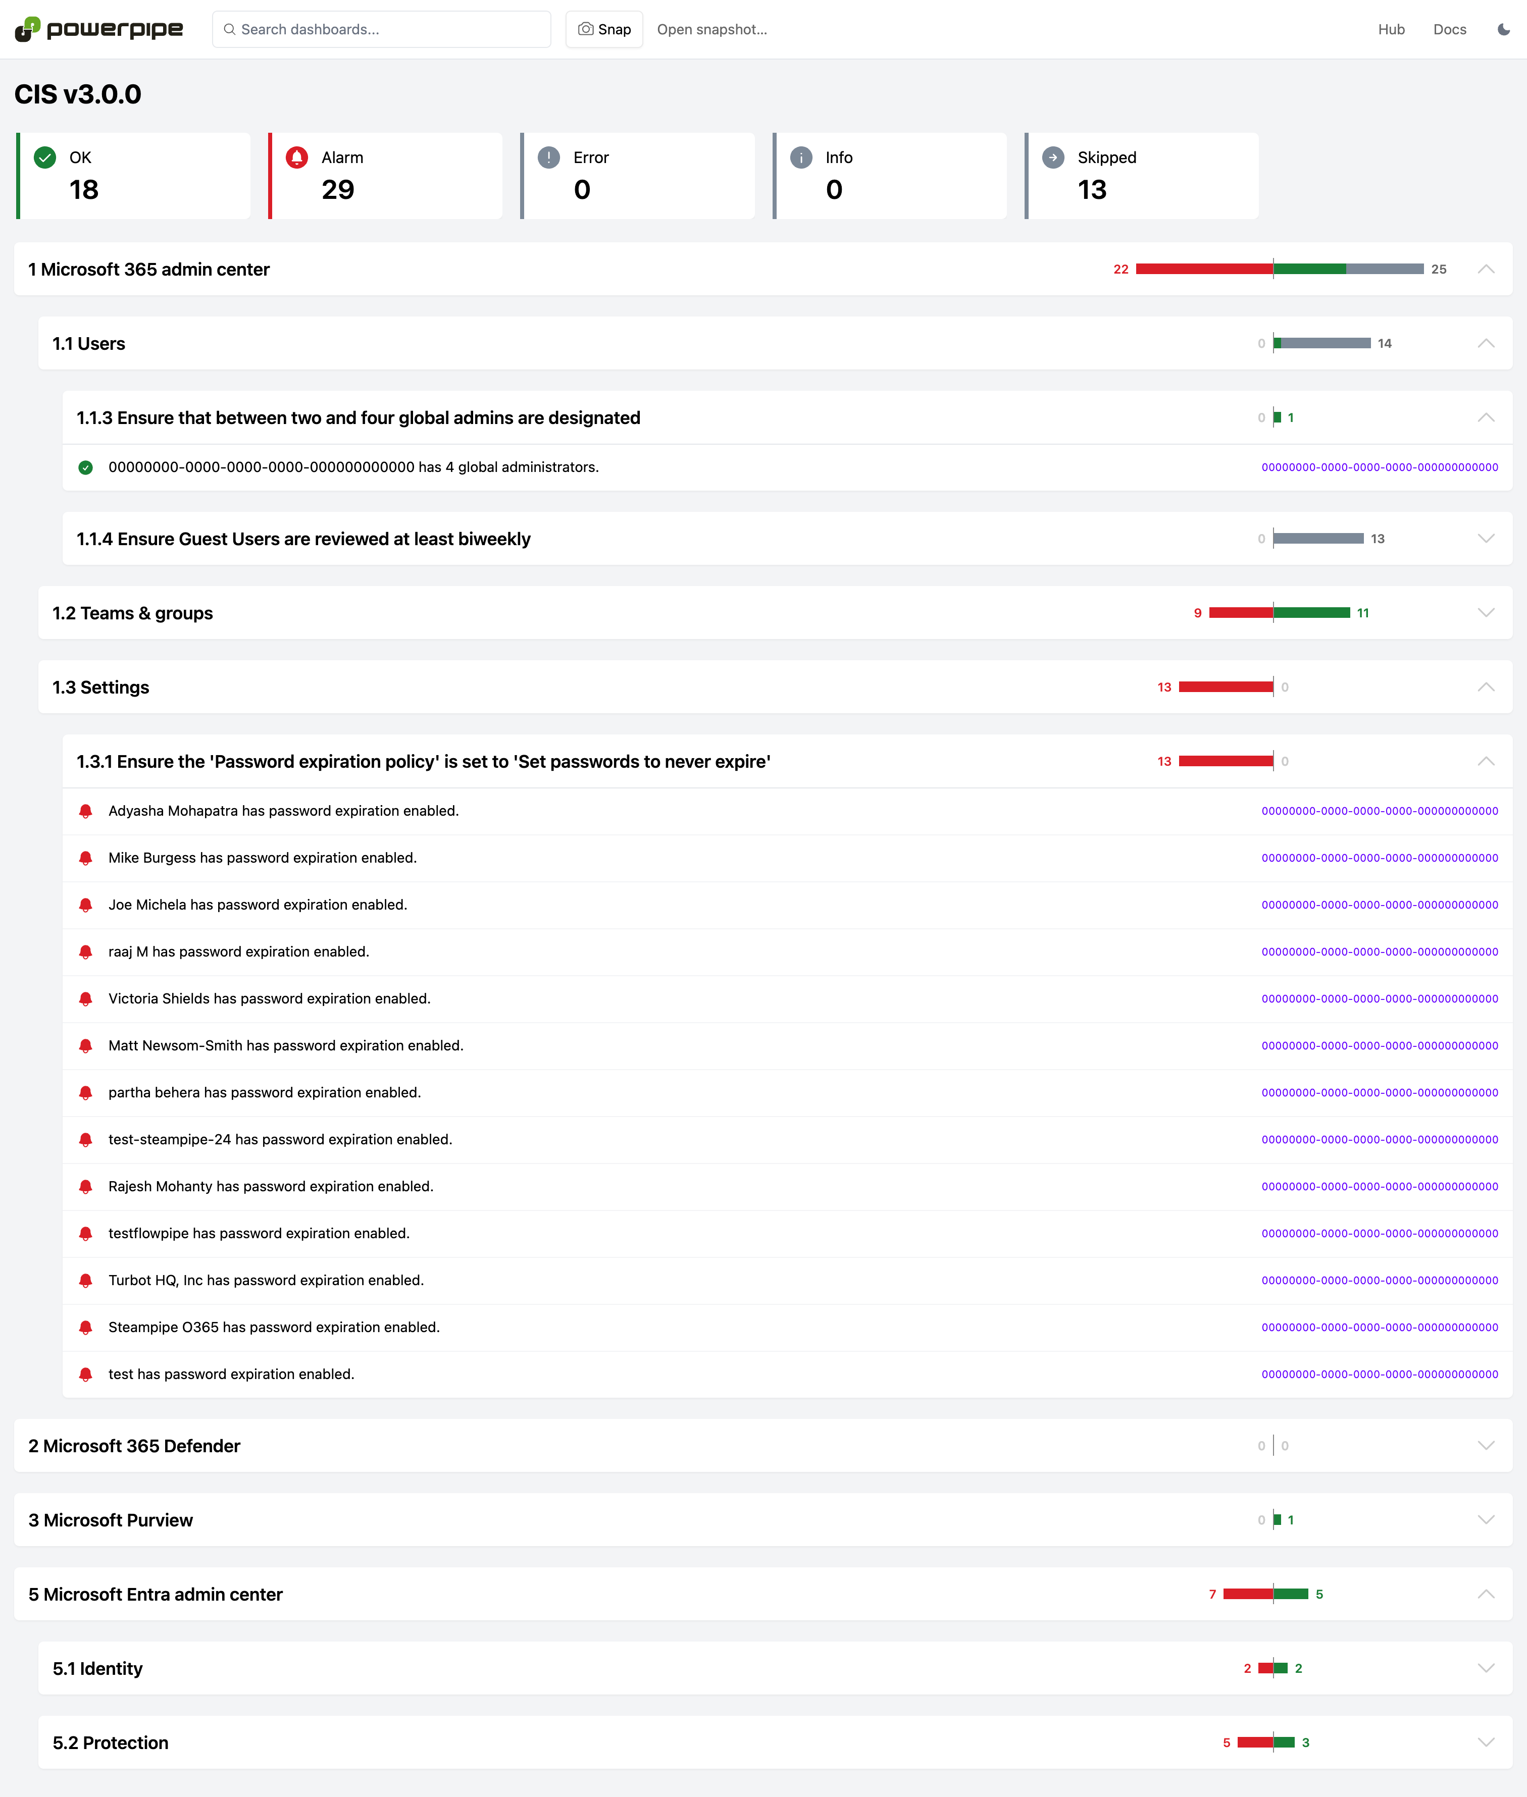1527x1797 pixels.
Task: Click the OK green check icon
Action: pos(45,157)
